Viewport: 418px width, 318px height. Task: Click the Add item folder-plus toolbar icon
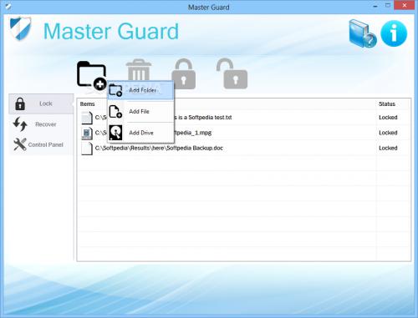coord(92,76)
